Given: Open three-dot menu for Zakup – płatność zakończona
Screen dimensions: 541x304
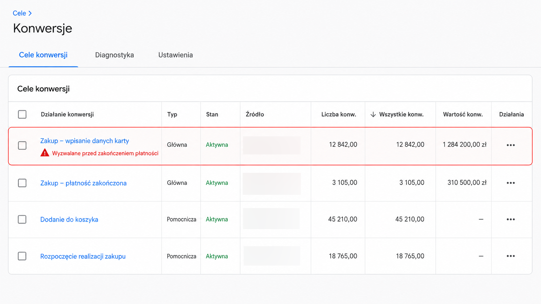Looking at the screenshot, I should 511,183.
